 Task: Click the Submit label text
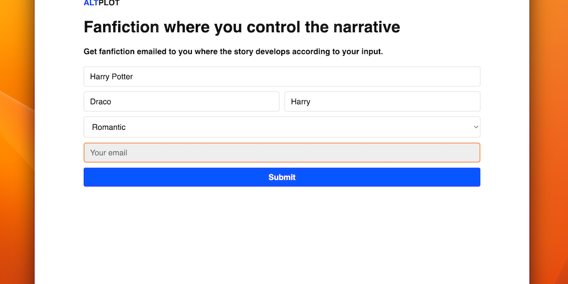pyautogui.click(x=282, y=177)
